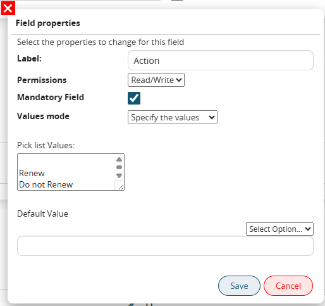Click the Label input containing Action
The height and width of the screenshot is (306, 325).
[x=221, y=60]
